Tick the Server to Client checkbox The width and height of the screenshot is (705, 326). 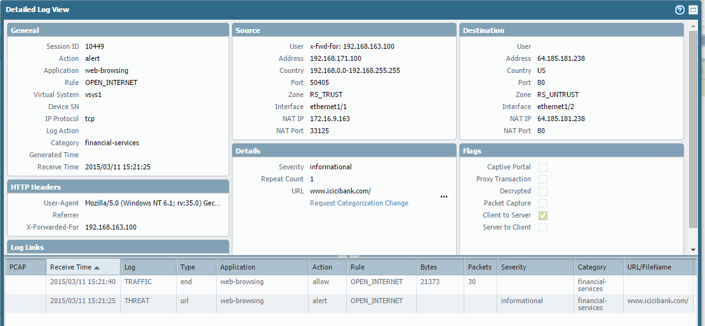tap(543, 228)
